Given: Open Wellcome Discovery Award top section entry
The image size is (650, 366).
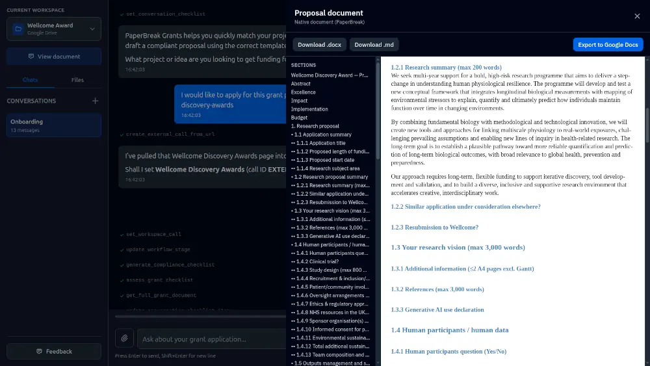Looking at the screenshot, I should coord(330,75).
